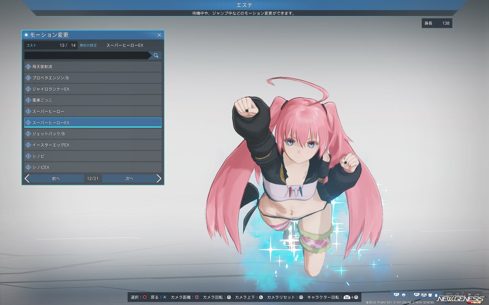Click the カメラ上下 stick icon
The height and width of the screenshot is (305, 489).
261,297
